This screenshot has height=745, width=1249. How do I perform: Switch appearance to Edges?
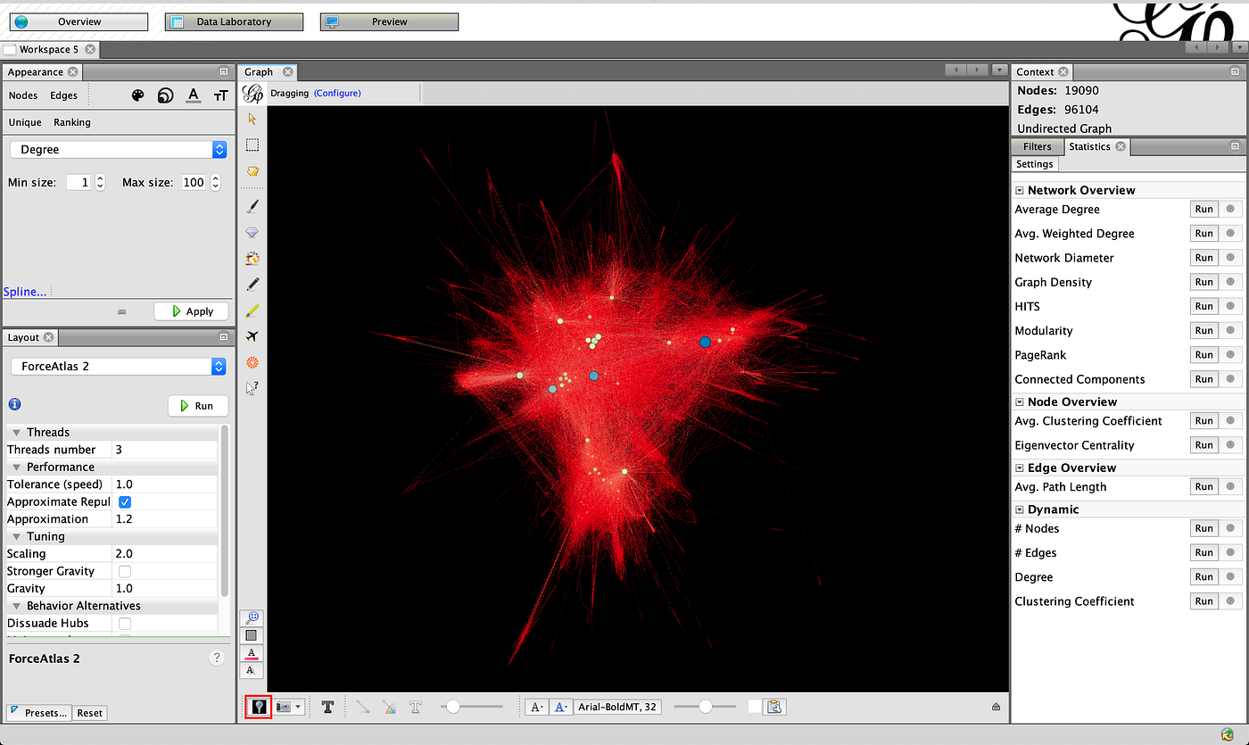[x=63, y=95]
